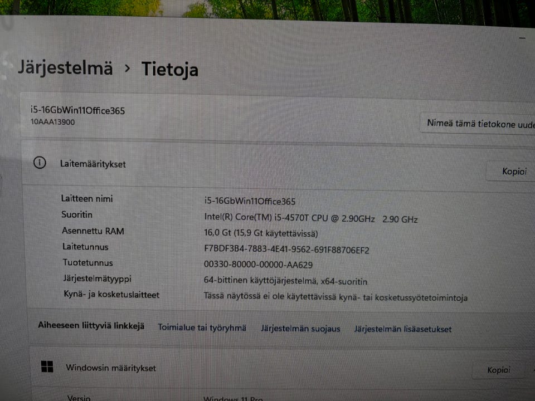Open the Toimialue tai työryhmä link

coord(202,327)
